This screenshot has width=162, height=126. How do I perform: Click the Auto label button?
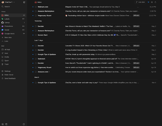click(140, 2)
